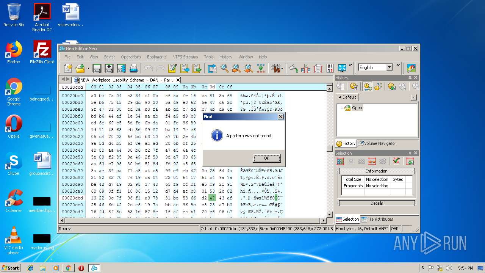485x273 pixels.
Task: Click the Undo arrow icon
Action: coord(148,68)
